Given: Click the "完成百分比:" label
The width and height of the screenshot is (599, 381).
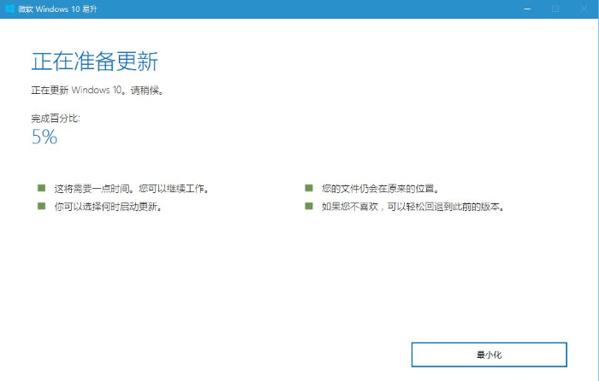Looking at the screenshot, I should click(x=56, y=119).
